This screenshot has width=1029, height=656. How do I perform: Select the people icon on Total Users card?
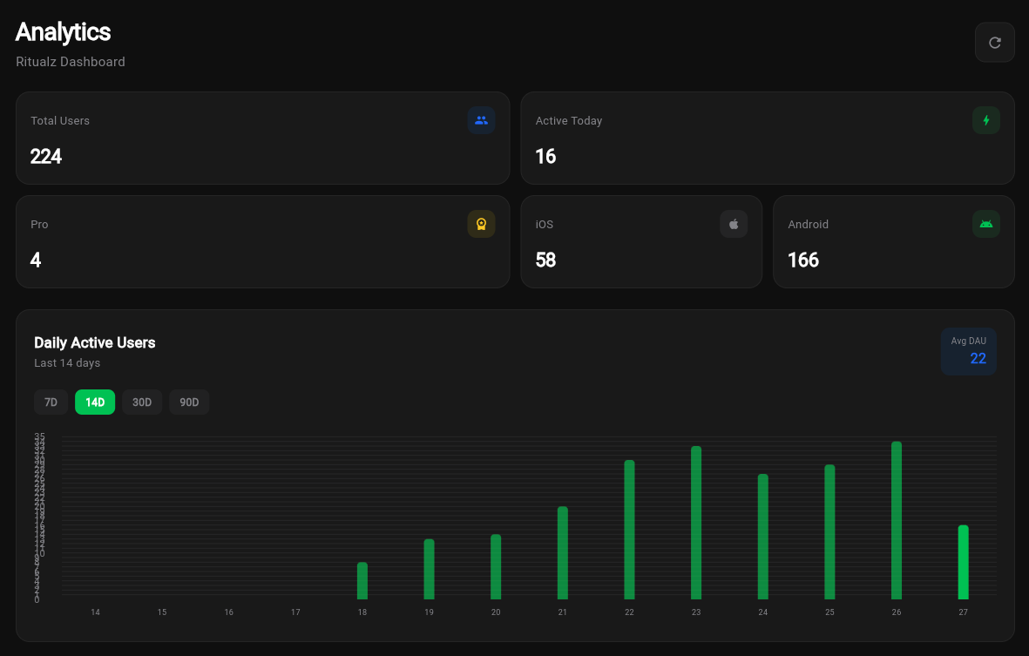pyautogui.click(x=481, y=120)
